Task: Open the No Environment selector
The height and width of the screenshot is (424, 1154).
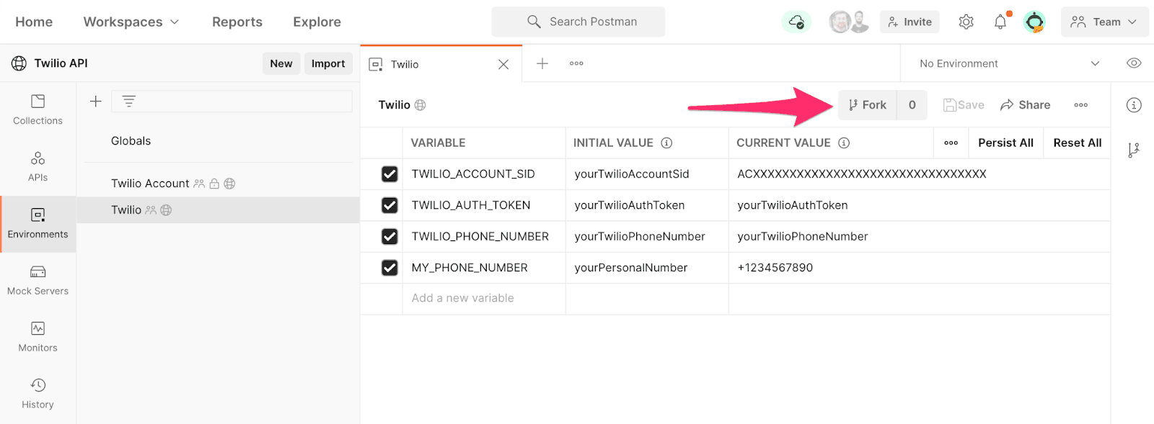Action: [x=1010, y=63]
